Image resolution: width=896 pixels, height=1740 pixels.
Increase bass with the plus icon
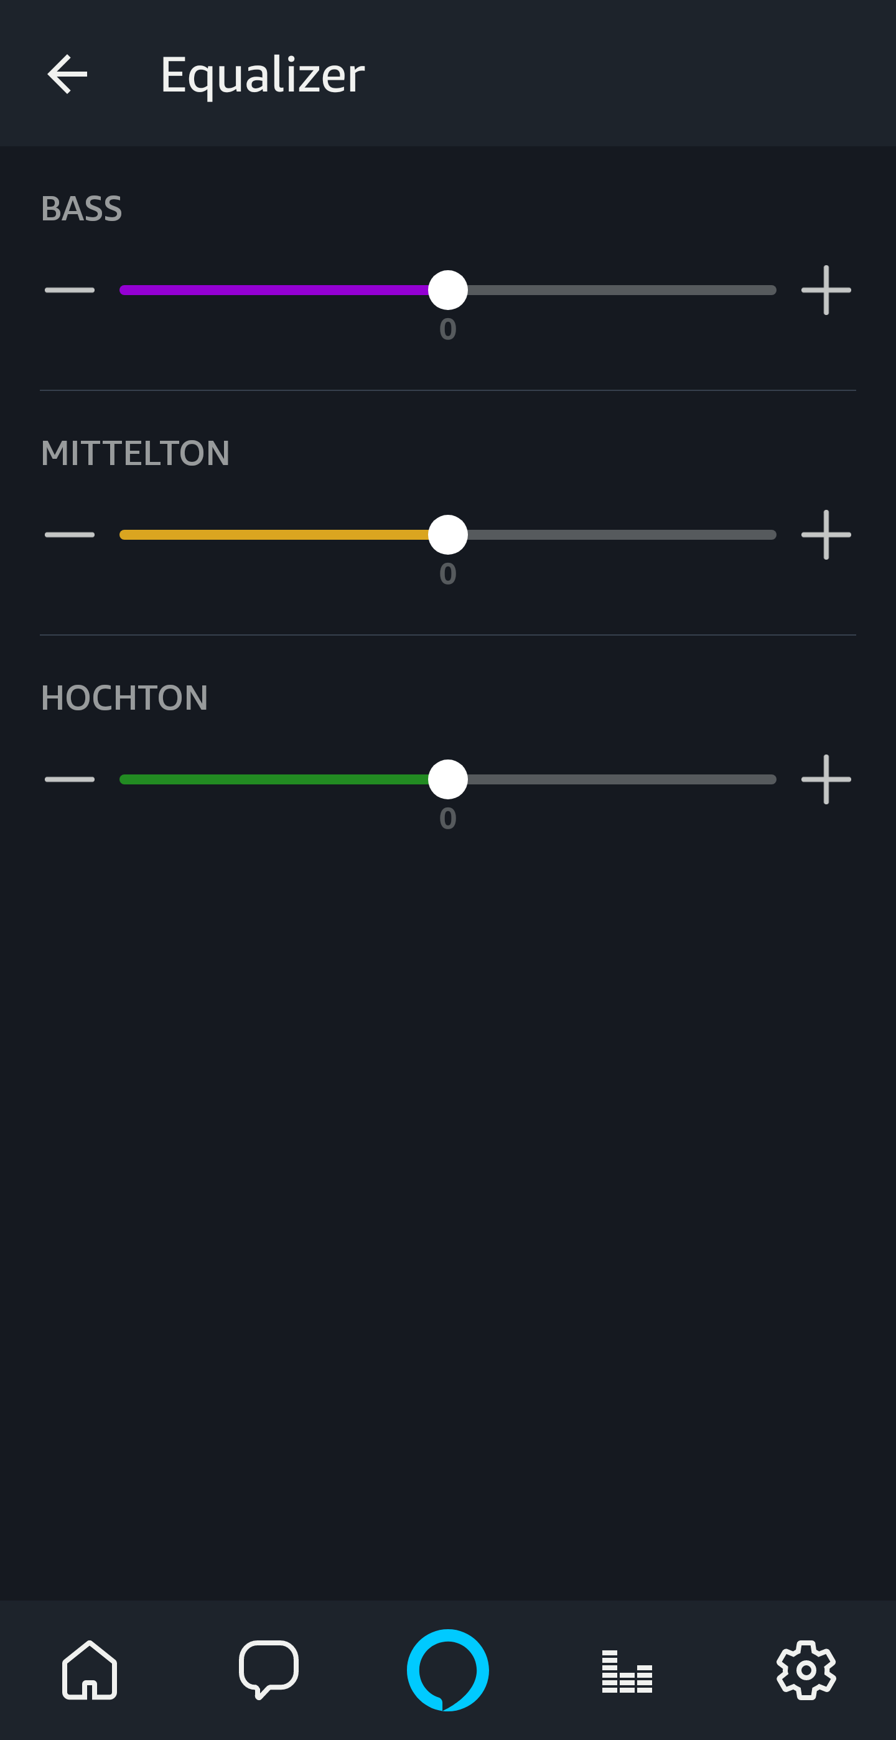826,291
